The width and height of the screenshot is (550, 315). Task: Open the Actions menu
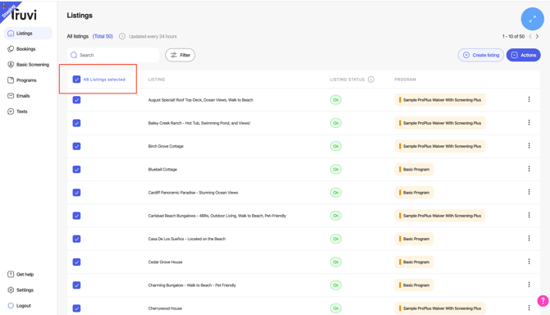(x=524, y=55)
